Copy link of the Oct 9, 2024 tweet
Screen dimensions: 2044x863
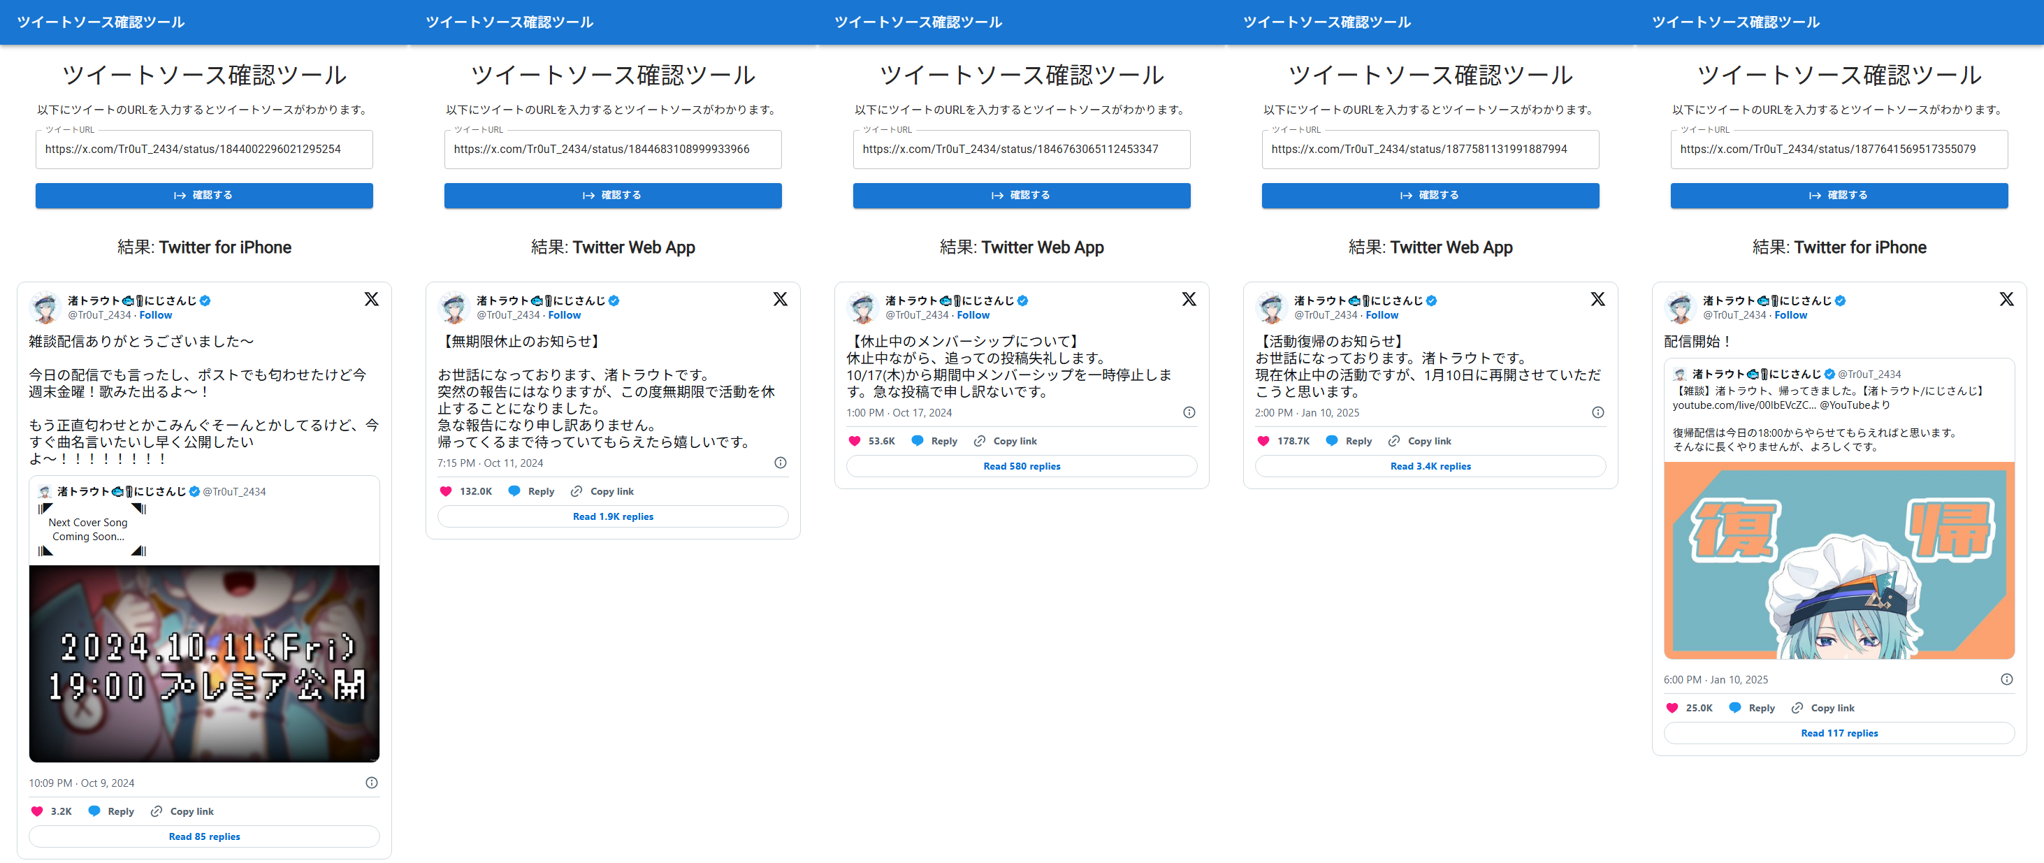click(182, 811)
